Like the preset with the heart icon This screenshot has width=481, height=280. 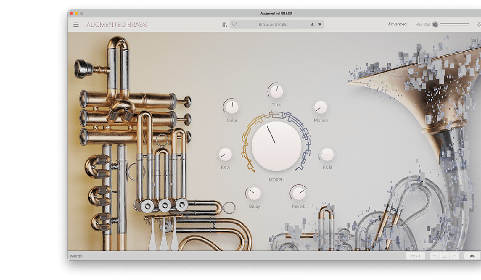(234, 24)
